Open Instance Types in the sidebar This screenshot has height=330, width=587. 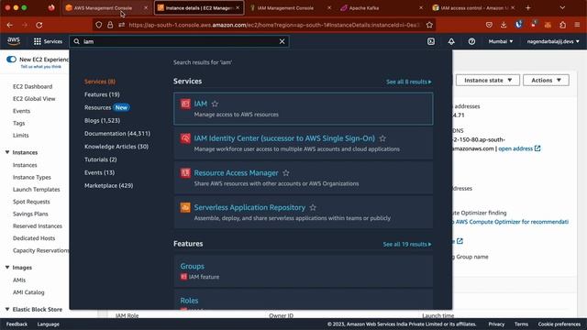[x=32, y=177]
